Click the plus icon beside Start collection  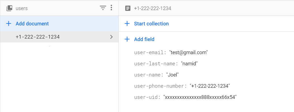coord(127,23)
